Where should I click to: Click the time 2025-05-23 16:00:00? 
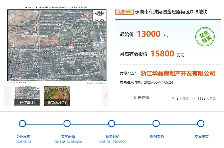point(68,142)
